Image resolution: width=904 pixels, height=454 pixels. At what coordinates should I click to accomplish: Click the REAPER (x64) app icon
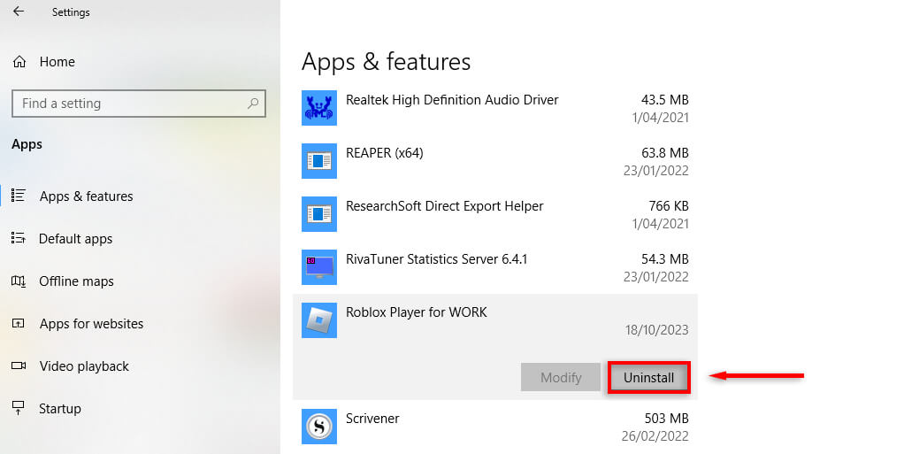[319, 161]
